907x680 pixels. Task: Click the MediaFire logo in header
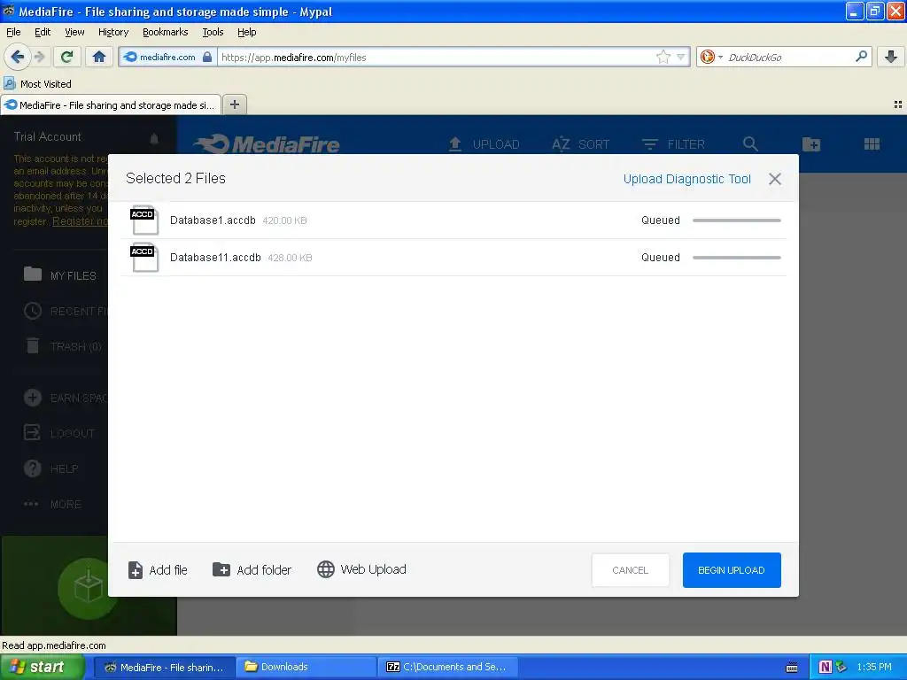point(267,143)
